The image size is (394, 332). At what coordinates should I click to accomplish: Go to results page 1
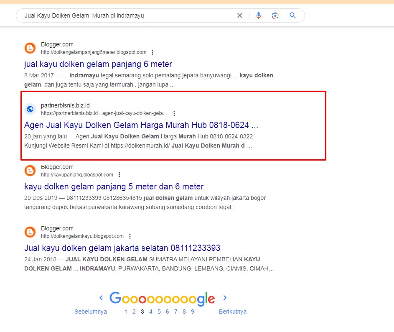point(126,312)
